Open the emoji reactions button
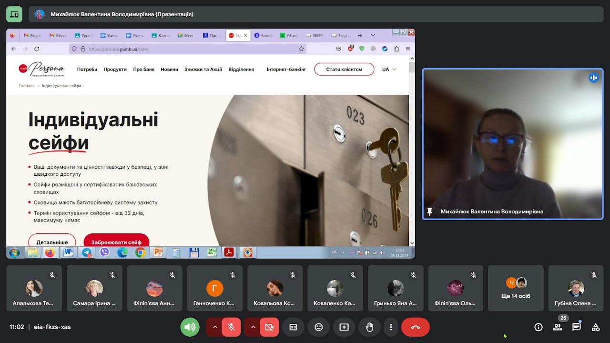The width and height of the screenshot is (610, 343). (x=319, y=327)
